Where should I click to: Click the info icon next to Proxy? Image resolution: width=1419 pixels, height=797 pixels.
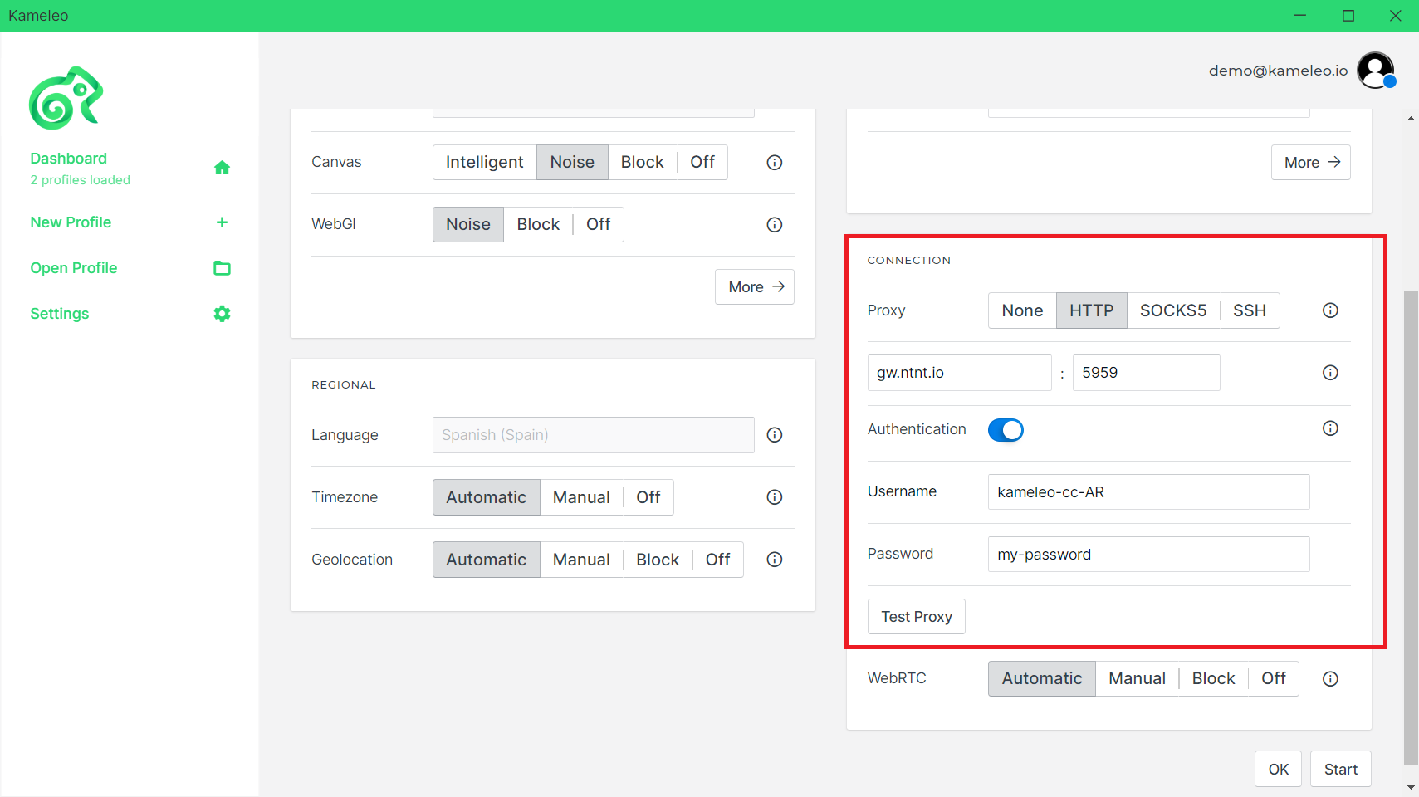click(1329, 310)
